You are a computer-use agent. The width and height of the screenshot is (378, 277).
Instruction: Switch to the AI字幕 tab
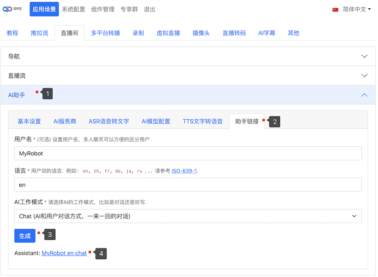pyautogui.click(x=266, y=33)
